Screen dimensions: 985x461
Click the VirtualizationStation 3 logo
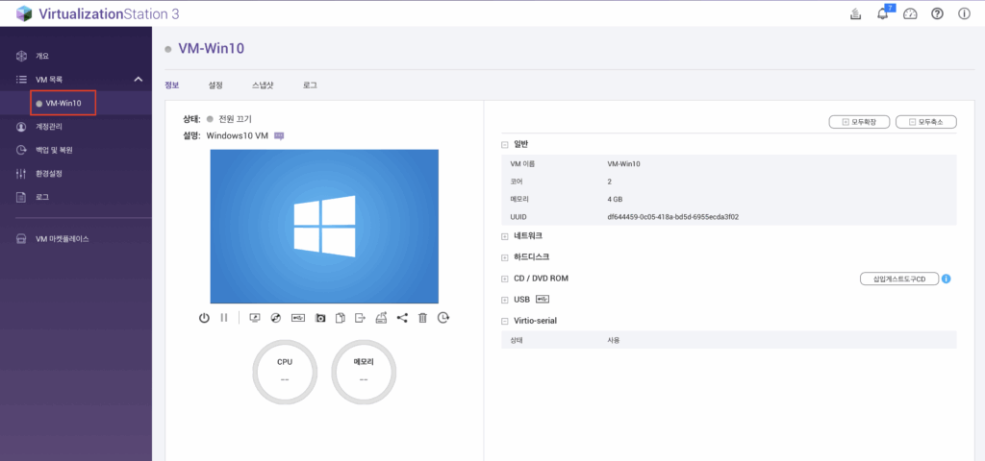point(97,13)
